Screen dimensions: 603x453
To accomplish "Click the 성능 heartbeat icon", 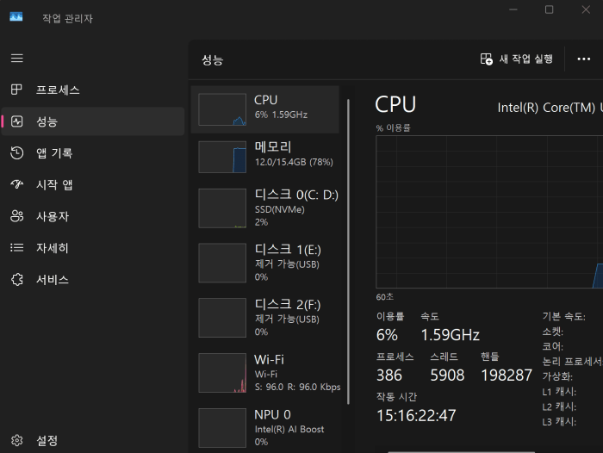I will coord(17,121).
